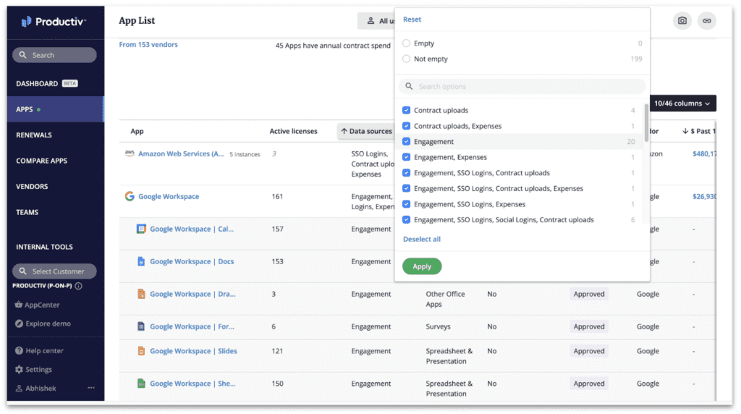The image size is (741, 414).
Task: Click the sort arrow on $ Past column
Action: click(685, 132)
